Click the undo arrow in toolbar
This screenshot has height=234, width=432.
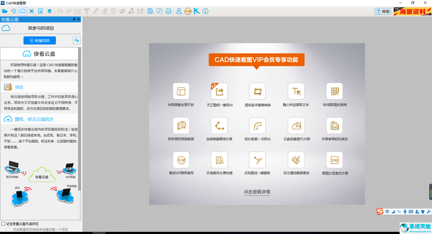click(60, 11)
